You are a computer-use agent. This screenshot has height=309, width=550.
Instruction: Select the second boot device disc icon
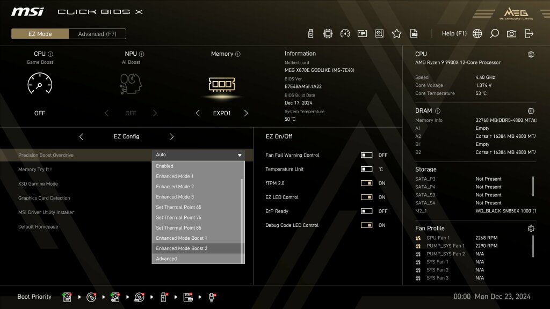tap(91, 297)
